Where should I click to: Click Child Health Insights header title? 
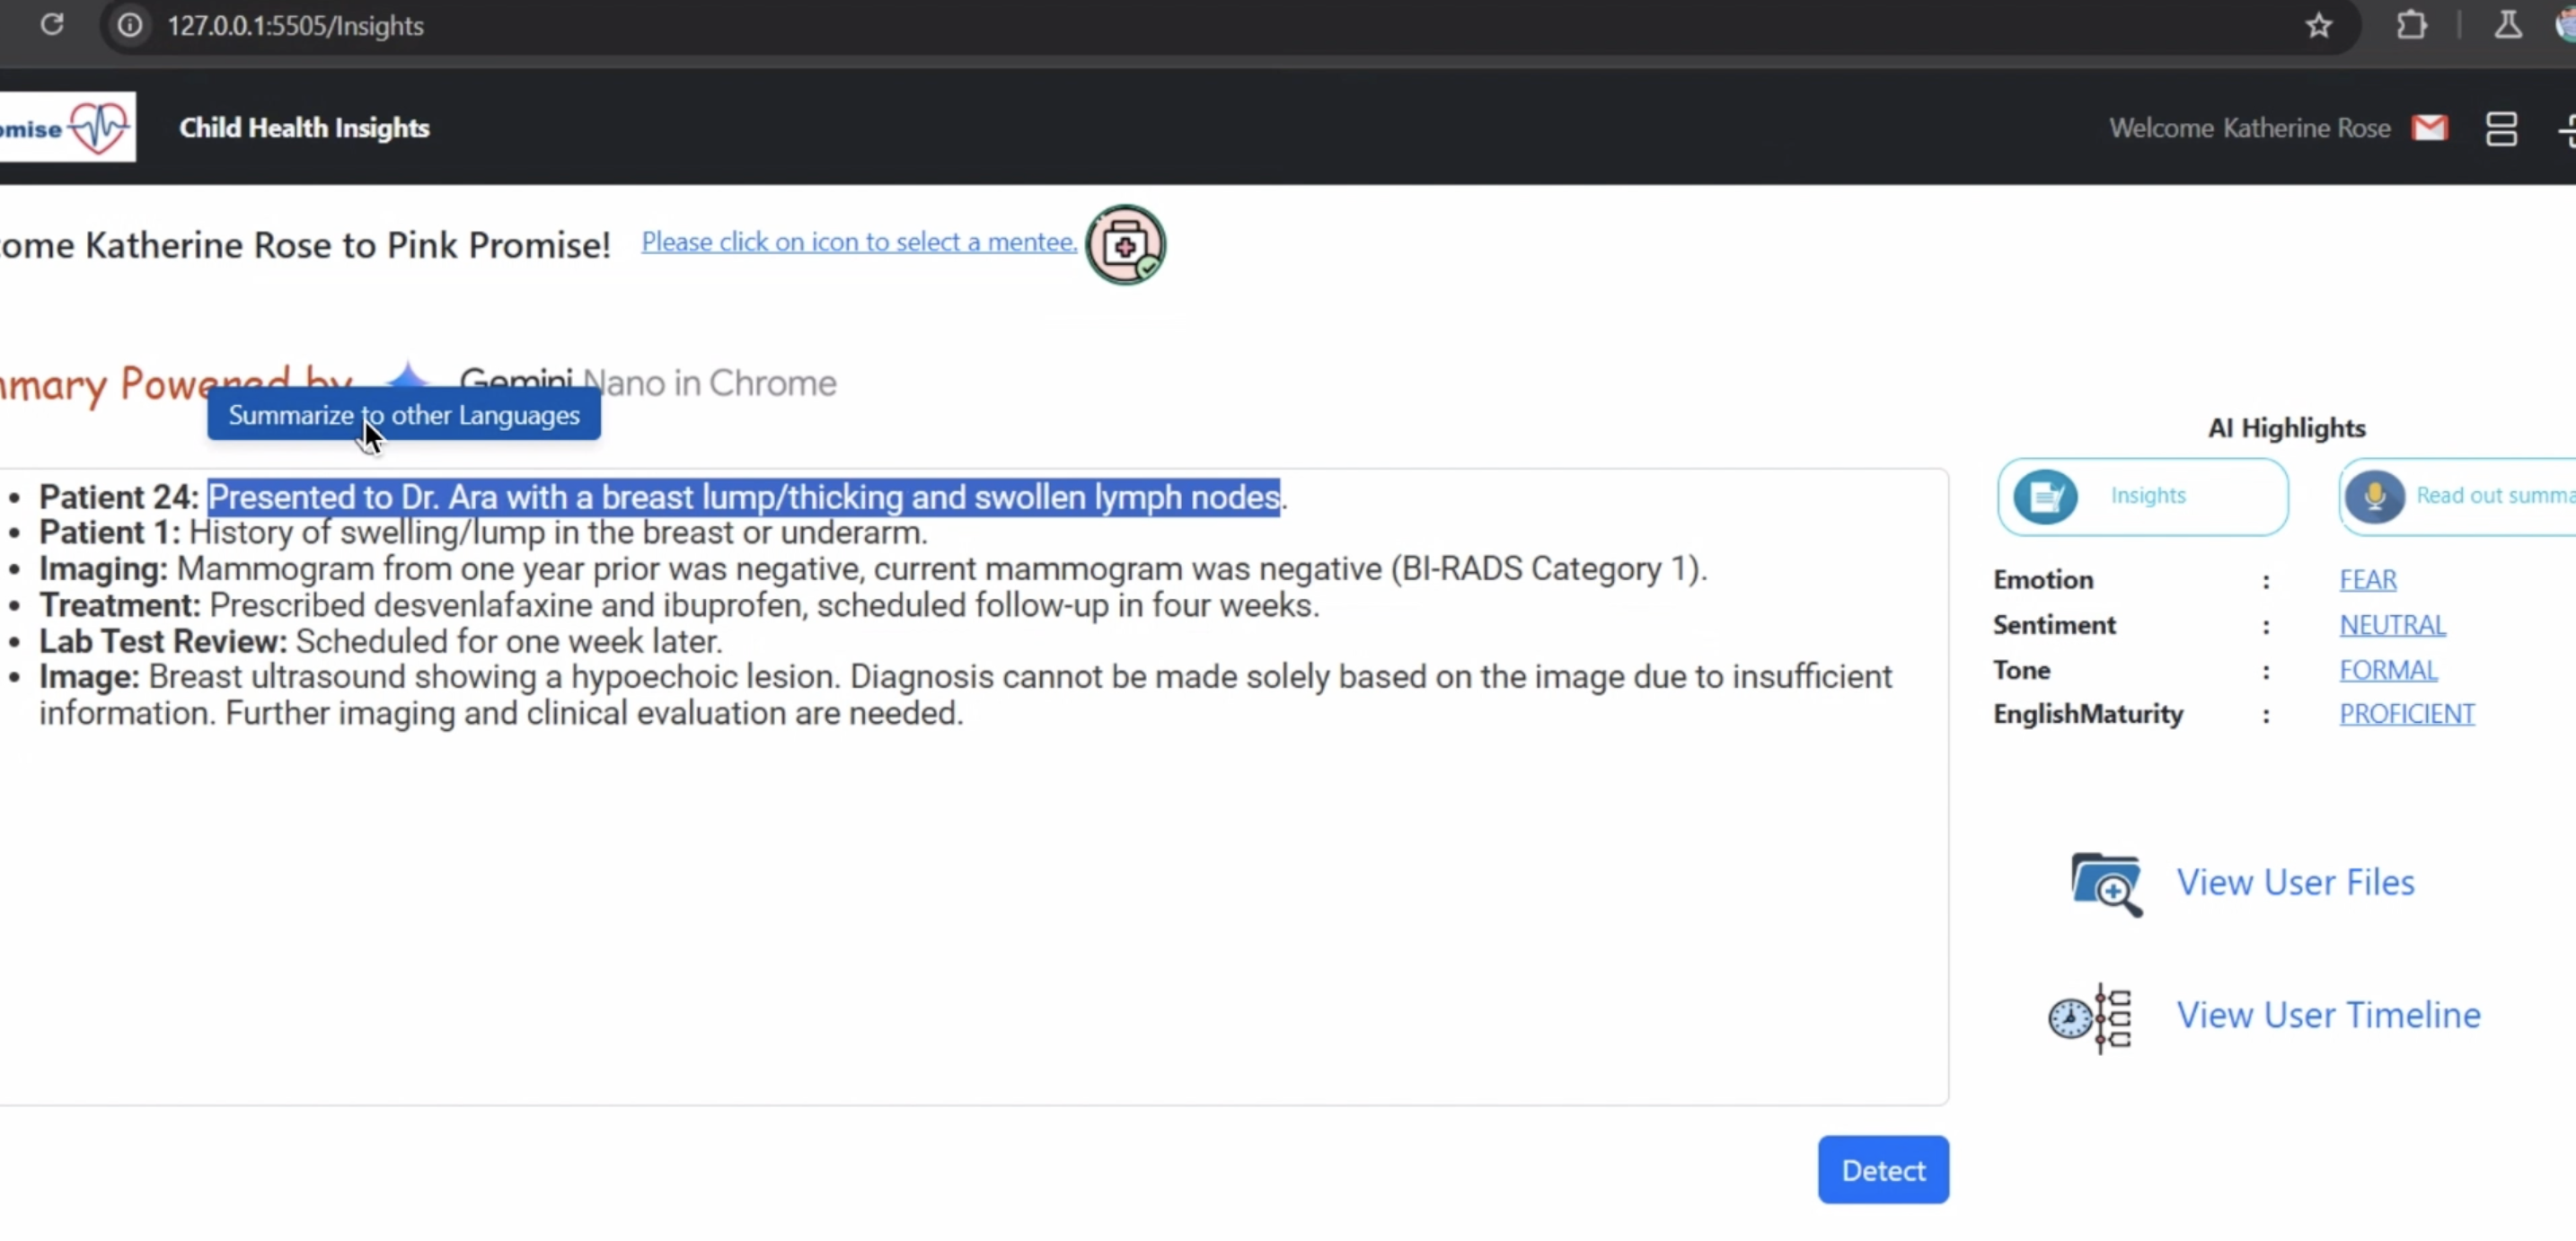(x=304, y=128)
